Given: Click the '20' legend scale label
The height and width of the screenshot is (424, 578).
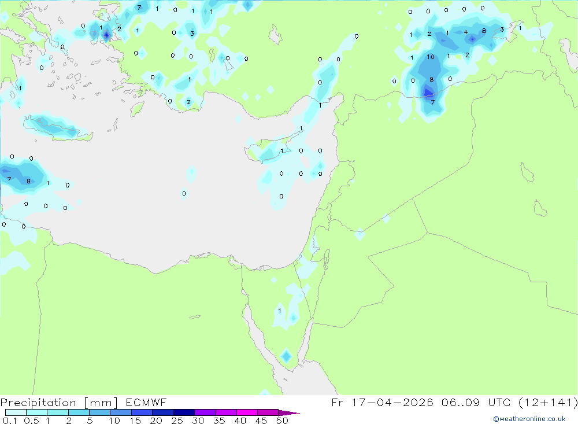Looking at the screenshot, I should (x=156, y=421).
